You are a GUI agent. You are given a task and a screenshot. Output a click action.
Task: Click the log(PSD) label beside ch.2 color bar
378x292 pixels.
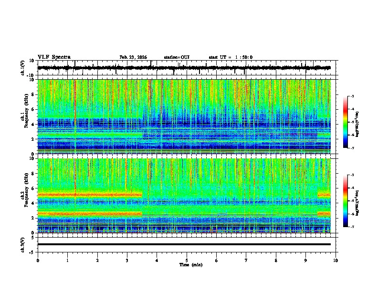click(357, 203)
